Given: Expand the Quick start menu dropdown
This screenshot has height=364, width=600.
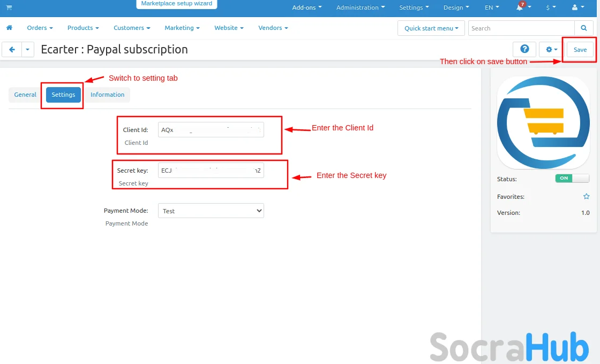Looking at the screenshot, I should 431,28.
